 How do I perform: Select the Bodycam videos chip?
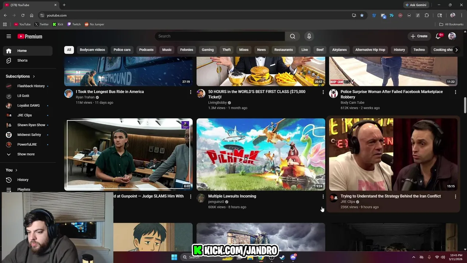point(92,50)
